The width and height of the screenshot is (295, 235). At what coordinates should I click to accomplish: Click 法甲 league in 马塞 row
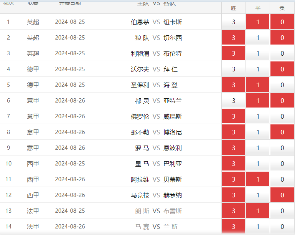[33, 227]
